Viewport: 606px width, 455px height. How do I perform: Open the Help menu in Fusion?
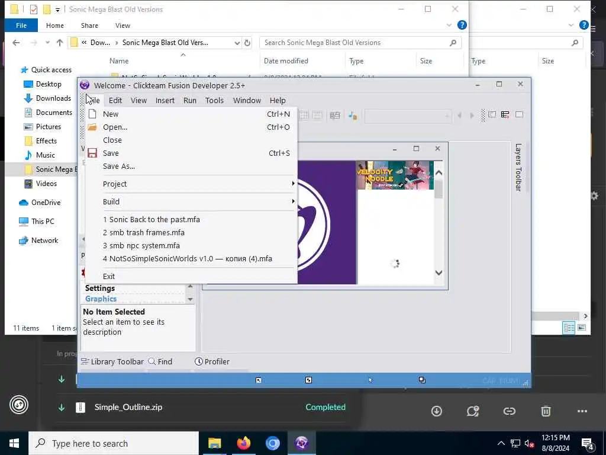[x=278, y=100]
